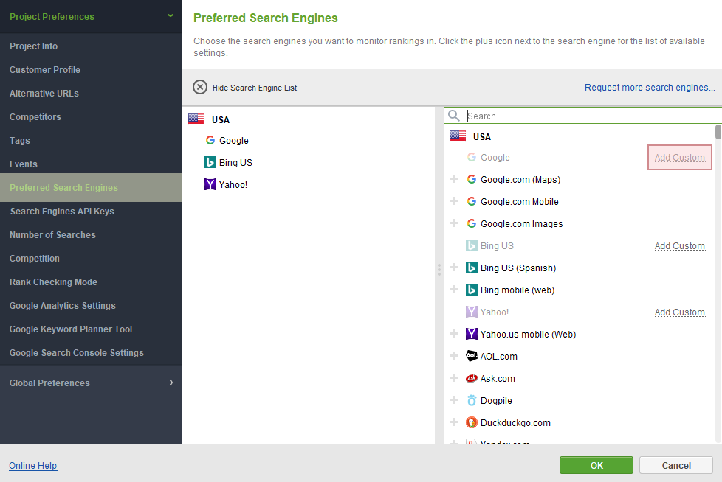Expand the Global Preferences section arrow
Viewport: 722px width, 482px height.
[x=171, y=383]
